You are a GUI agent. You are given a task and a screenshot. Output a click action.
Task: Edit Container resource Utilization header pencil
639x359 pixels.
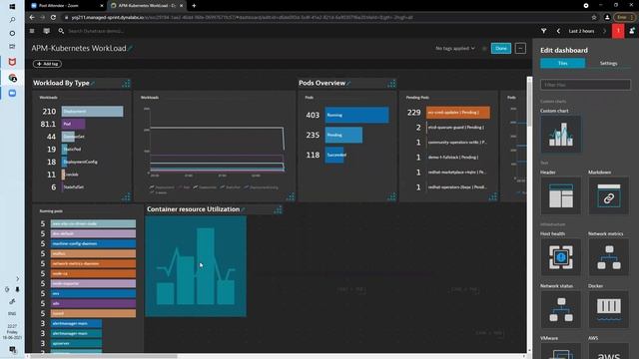(x=244, y=209)
